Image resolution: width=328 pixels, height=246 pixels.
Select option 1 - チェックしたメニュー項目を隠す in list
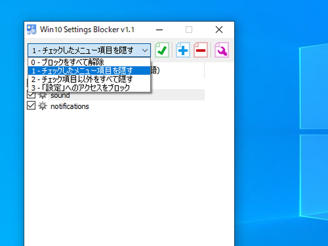89,71
